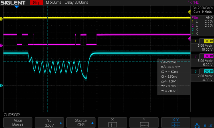This screenshot has width=214, height=128.
Task: Click channel 2 5.00 V offset value
Action: click(208, 65)
